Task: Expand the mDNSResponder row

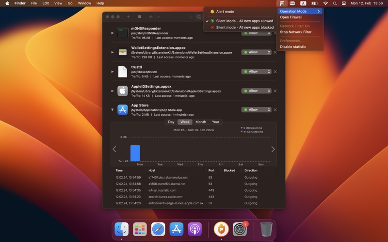Action: tap(113, 33)
